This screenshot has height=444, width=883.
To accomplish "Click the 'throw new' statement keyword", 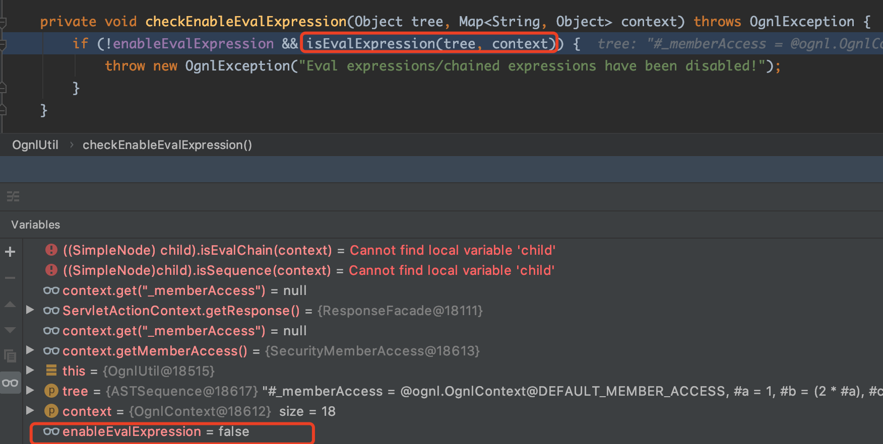I will (x=141, y=66).
